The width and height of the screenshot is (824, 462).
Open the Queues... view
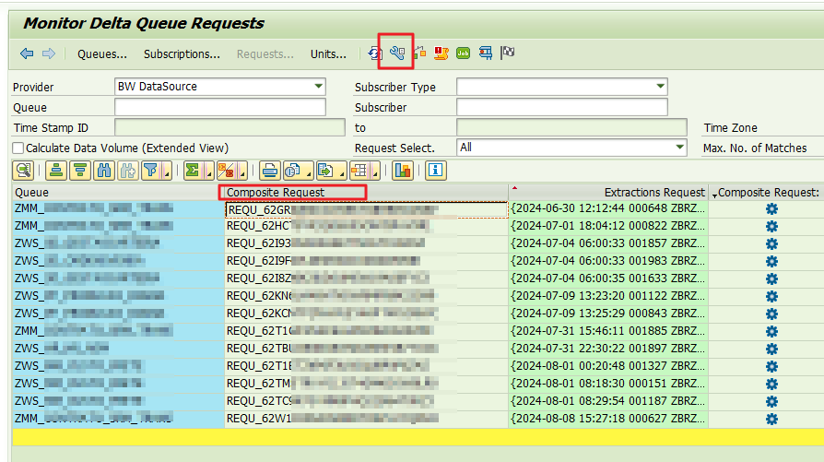[x=102, y=54]
